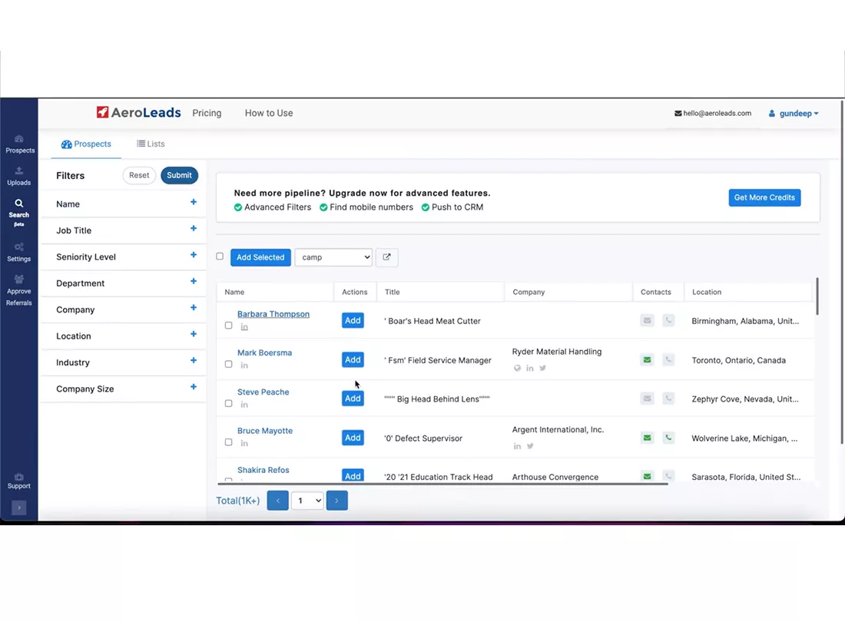845x622 pixels.
Task: Open Steve Peache's LinkedIn icon
Action: [244, 405]
